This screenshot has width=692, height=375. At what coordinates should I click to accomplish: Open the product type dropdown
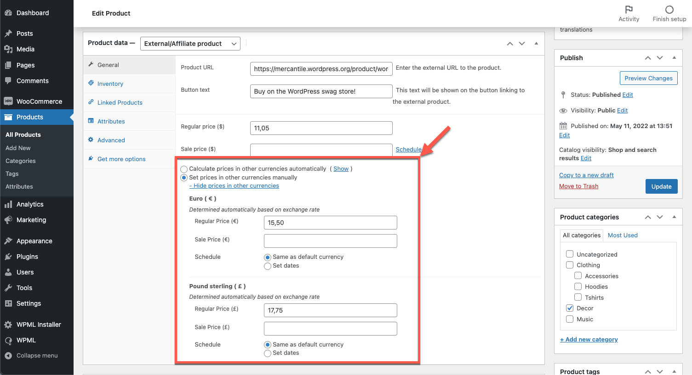pyautogui.click(x=190, y=44)
